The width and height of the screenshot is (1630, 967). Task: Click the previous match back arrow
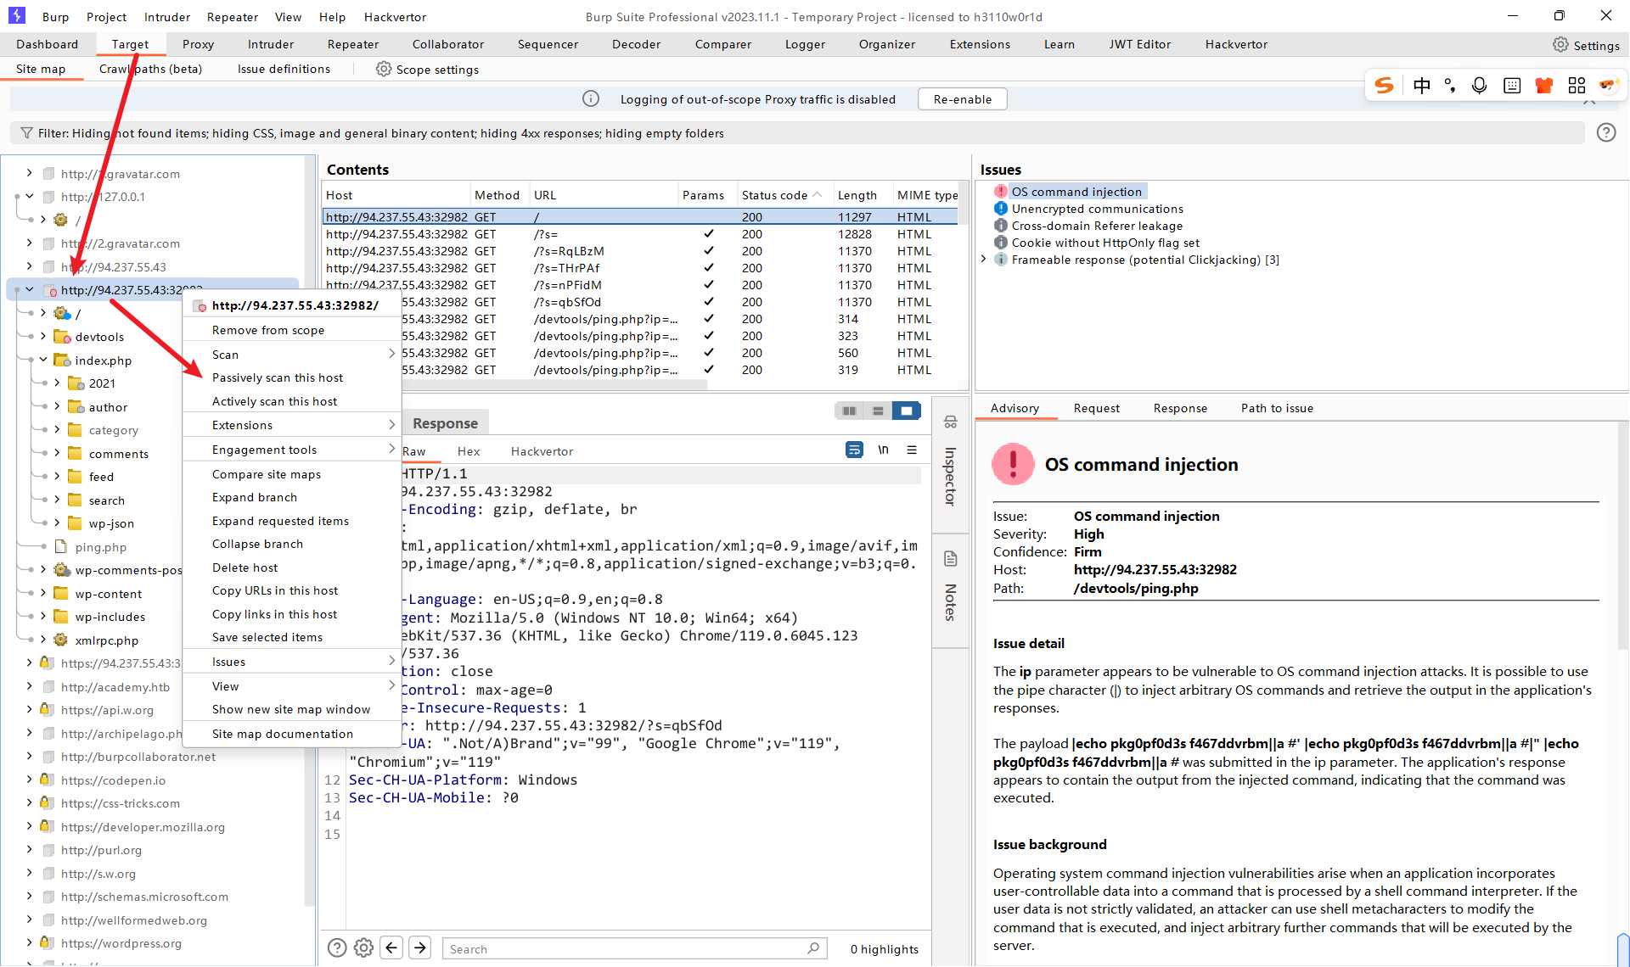click(x=391, y=947)
